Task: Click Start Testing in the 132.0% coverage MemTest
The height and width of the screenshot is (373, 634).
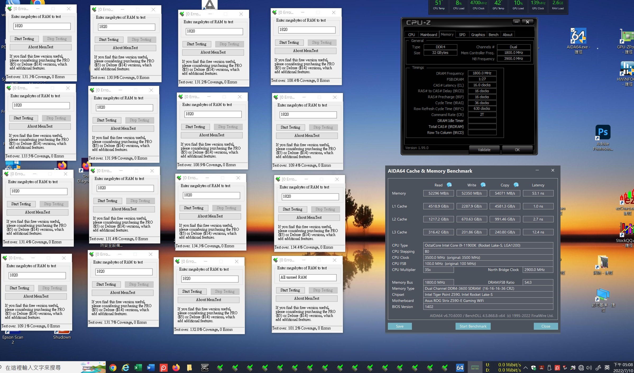Action: click(x=192, y=292)
